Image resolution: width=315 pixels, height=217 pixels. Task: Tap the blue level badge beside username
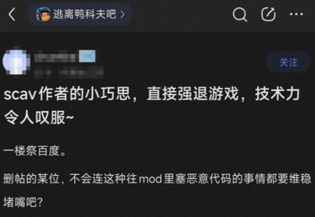coord(87,56)
